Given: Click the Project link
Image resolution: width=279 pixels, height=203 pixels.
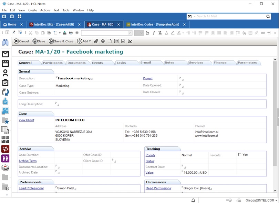Looking at the screenshot, I should coord(148,78).
